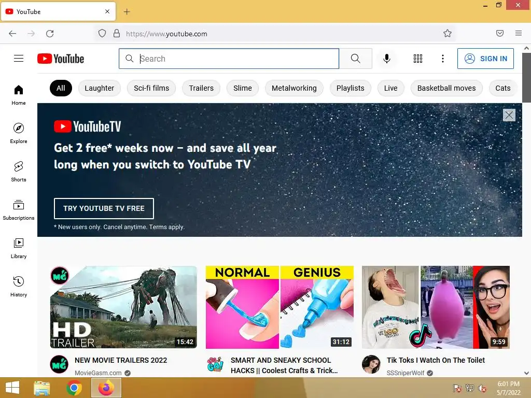The height and width of the screenshot is (398, 531).
Task: Click the Normal vs Genius thumbnail
Action: point(280,307)
